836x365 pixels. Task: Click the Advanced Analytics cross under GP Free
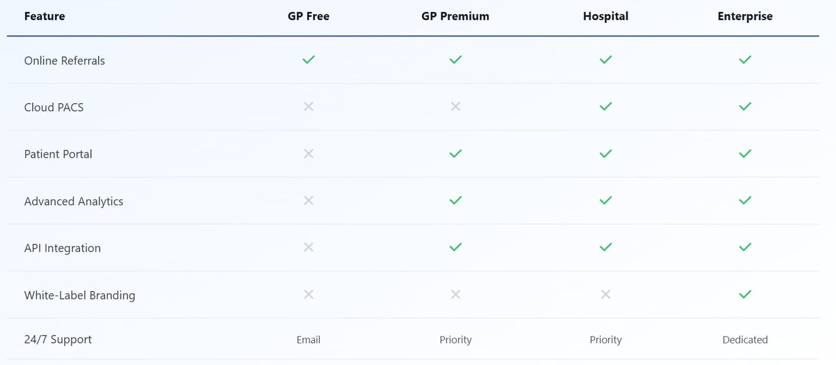[308, 200]
